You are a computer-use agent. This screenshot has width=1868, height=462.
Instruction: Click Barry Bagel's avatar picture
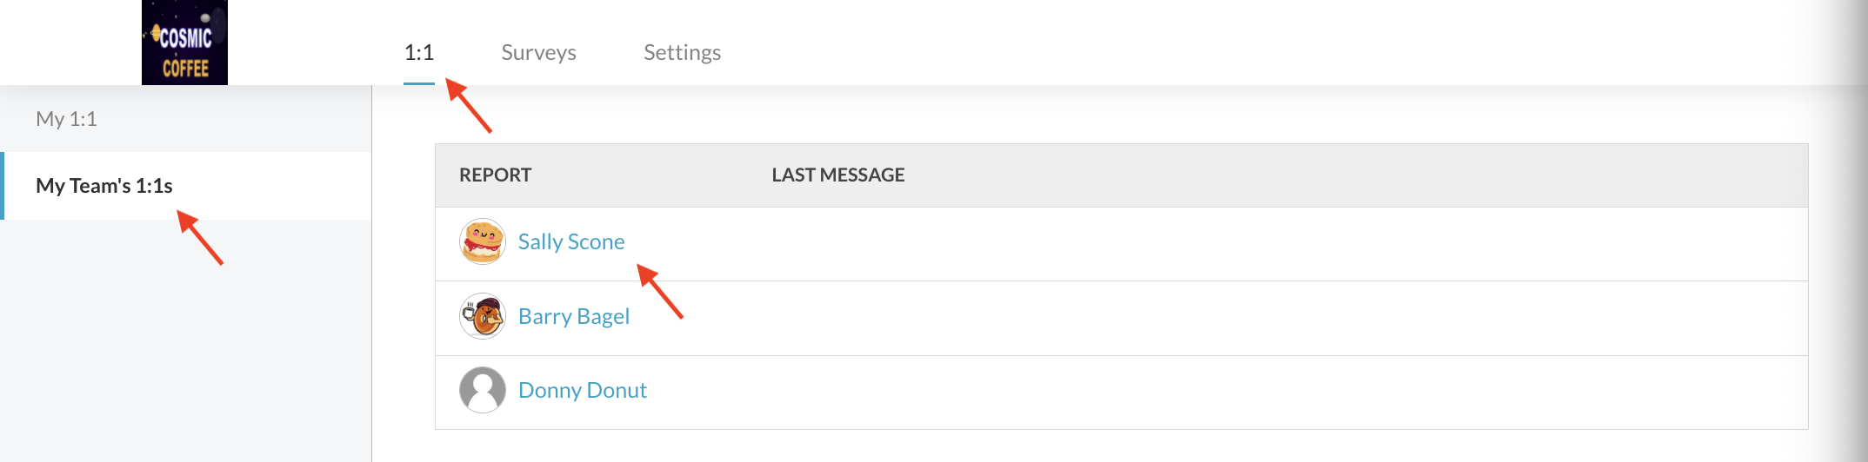(x=483, y=316)
